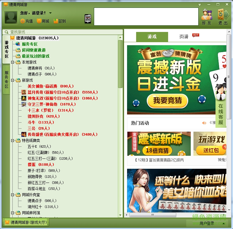Click the 蓝月传奇 game icon
Viewport: 233px width, 229px height.
24,92
